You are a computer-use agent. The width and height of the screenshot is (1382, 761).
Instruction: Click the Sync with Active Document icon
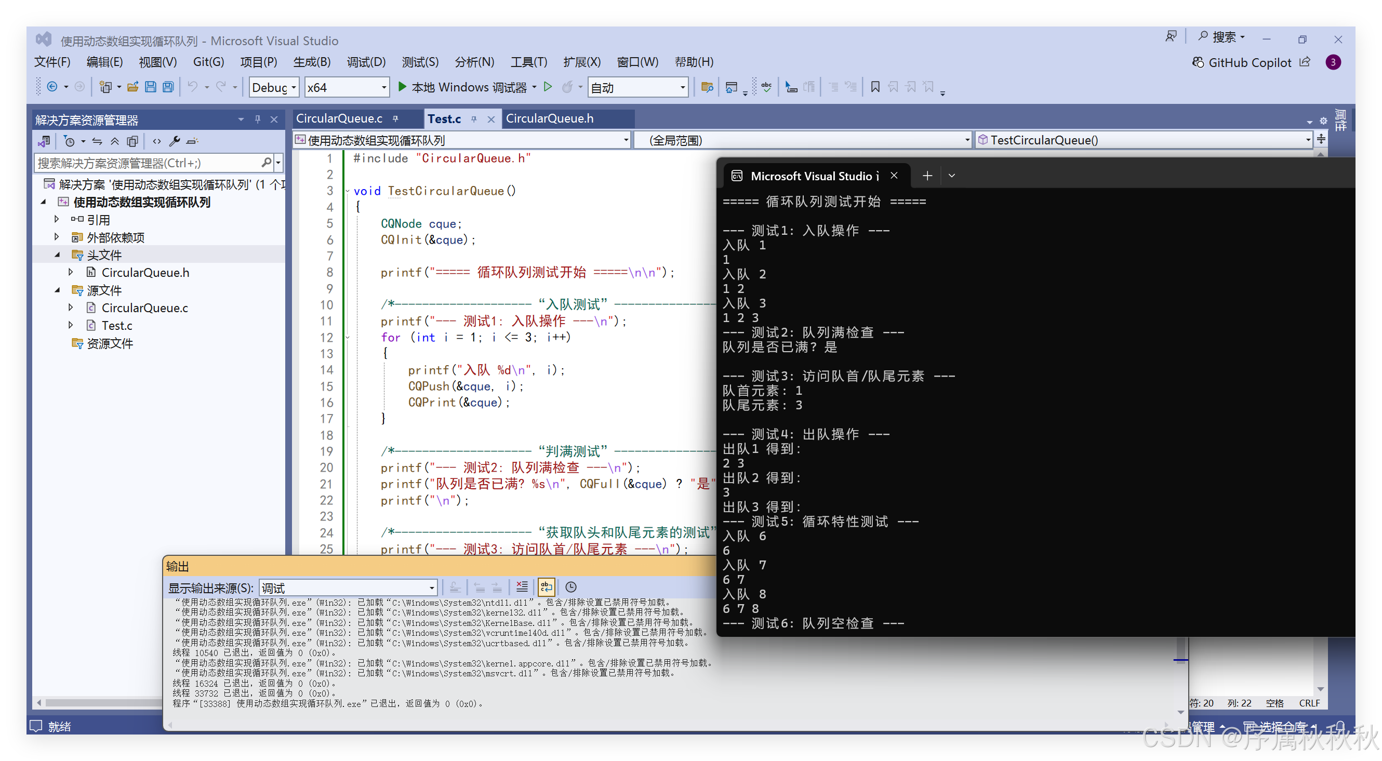point(97,141)
